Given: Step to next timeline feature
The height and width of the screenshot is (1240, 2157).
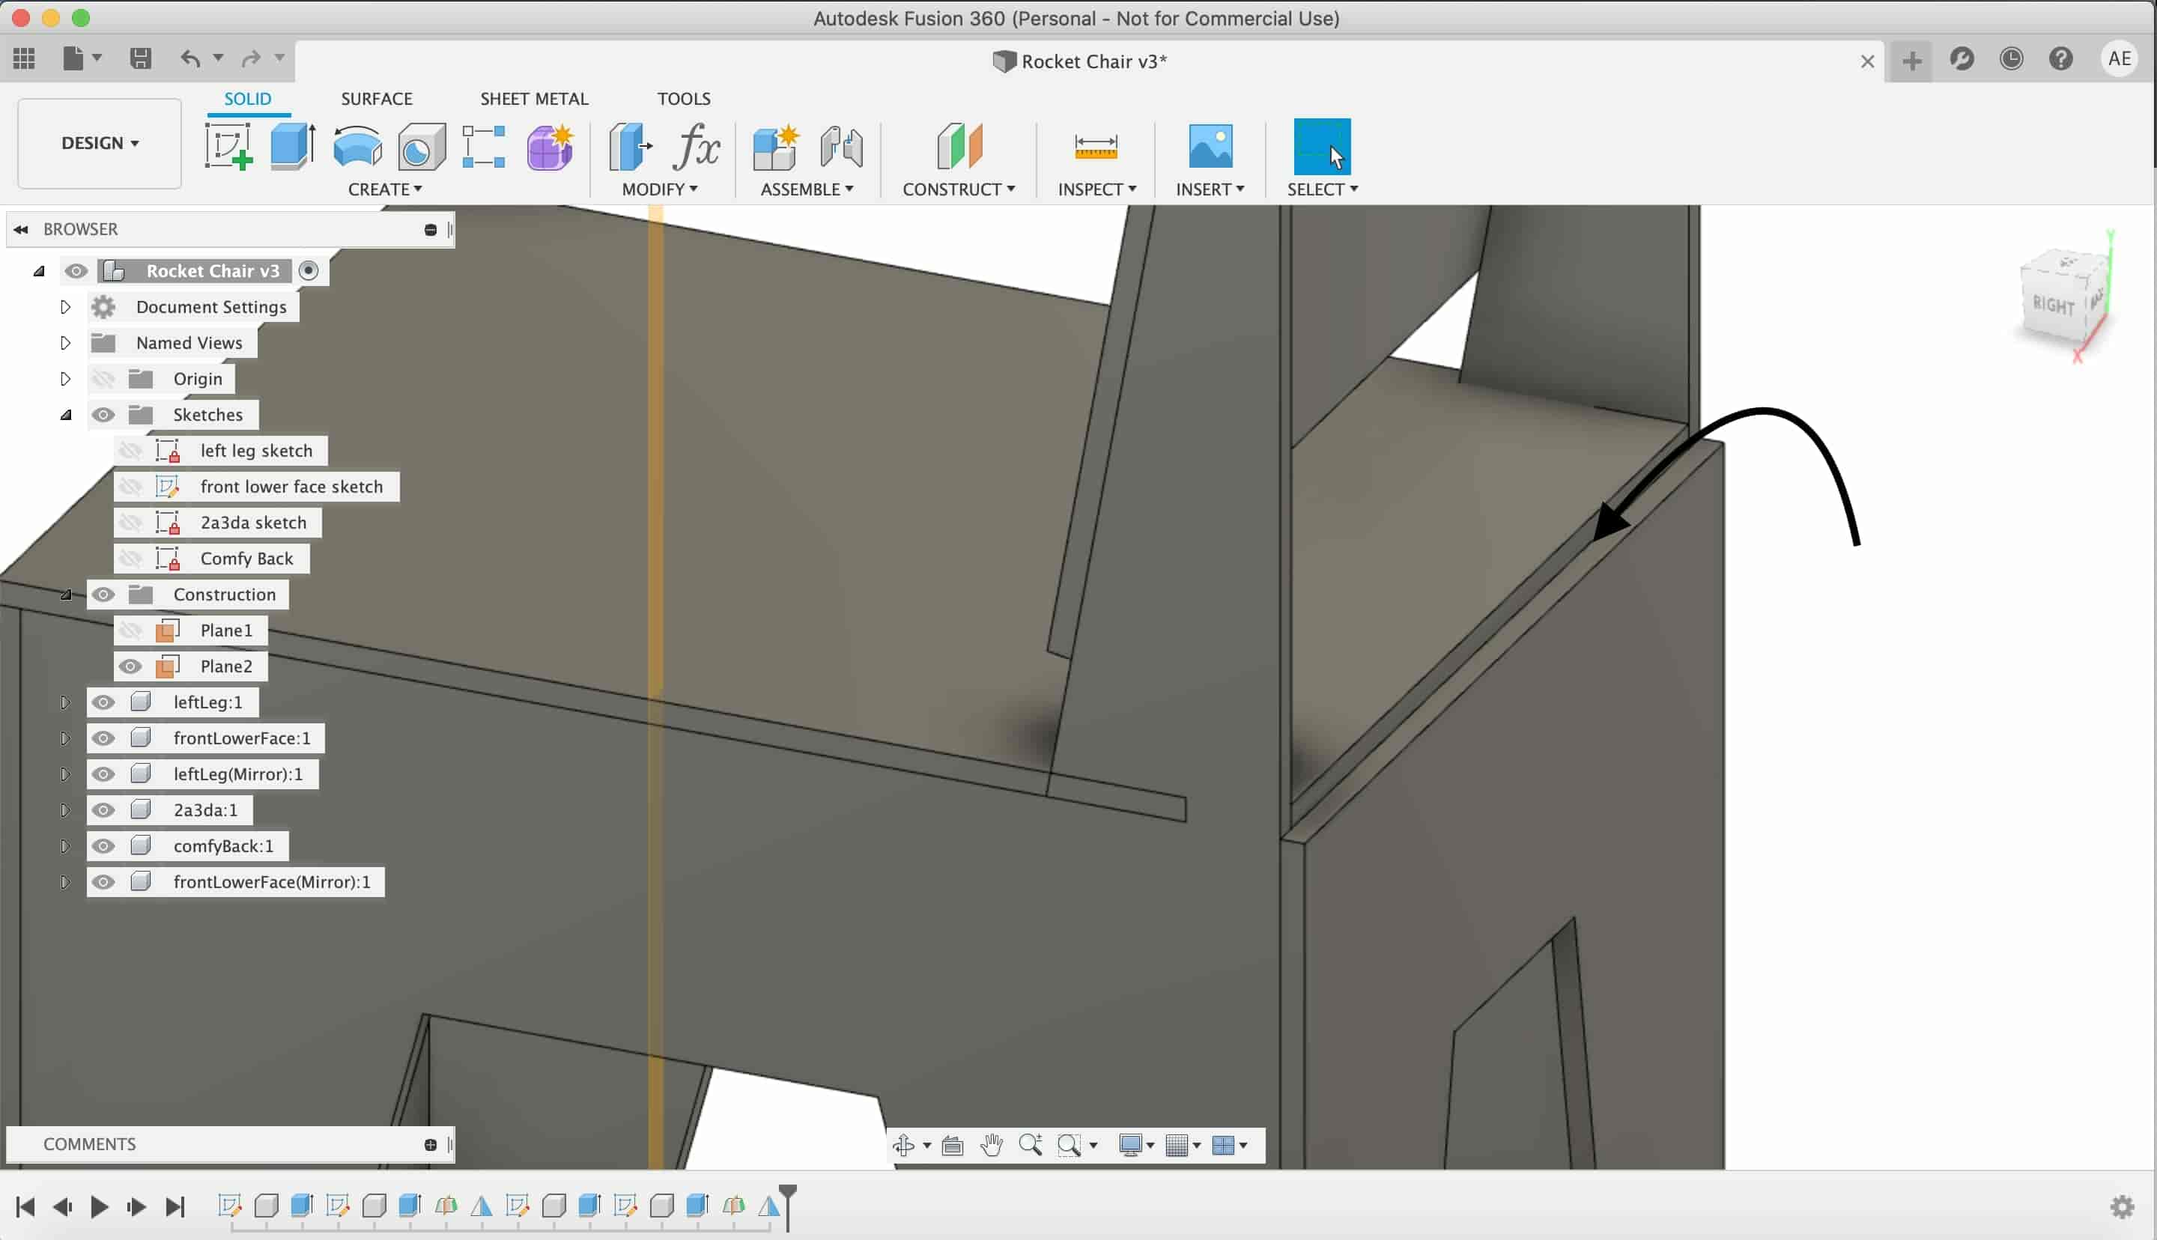Looking at the screenshot, I should click(x=136, y=1207).
